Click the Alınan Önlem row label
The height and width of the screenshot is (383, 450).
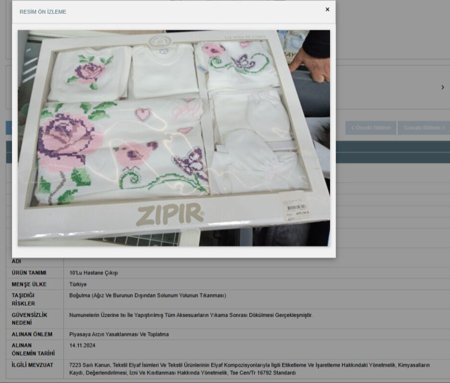pos(32,334)
